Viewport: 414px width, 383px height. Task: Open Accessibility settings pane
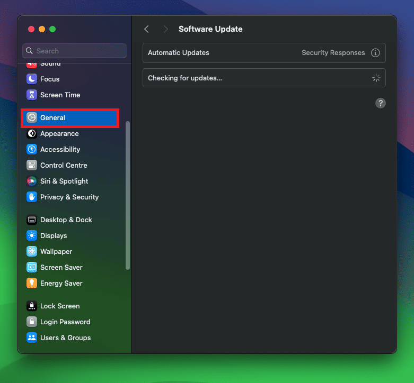(x=70, y=149)
